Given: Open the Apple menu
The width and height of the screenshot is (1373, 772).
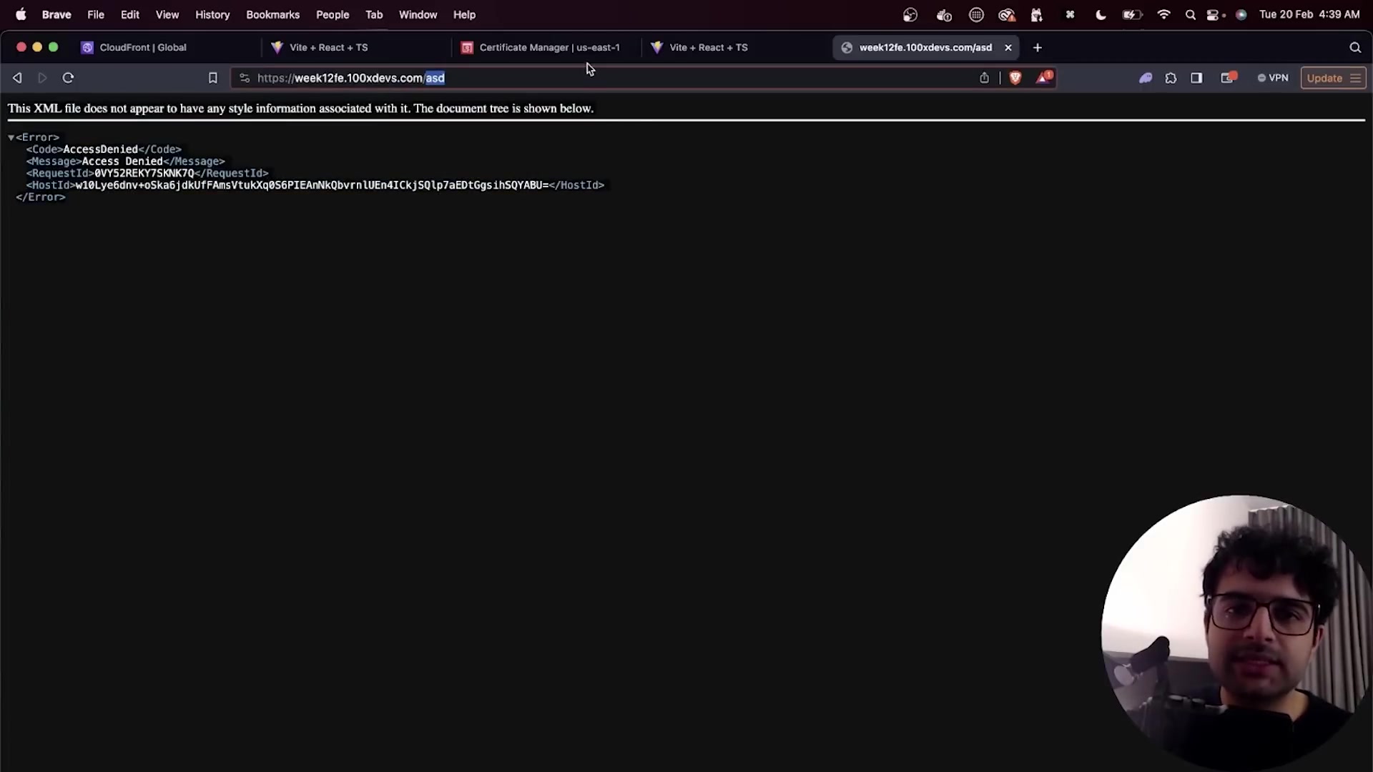Looking at the screenshot, I should 21,14.
